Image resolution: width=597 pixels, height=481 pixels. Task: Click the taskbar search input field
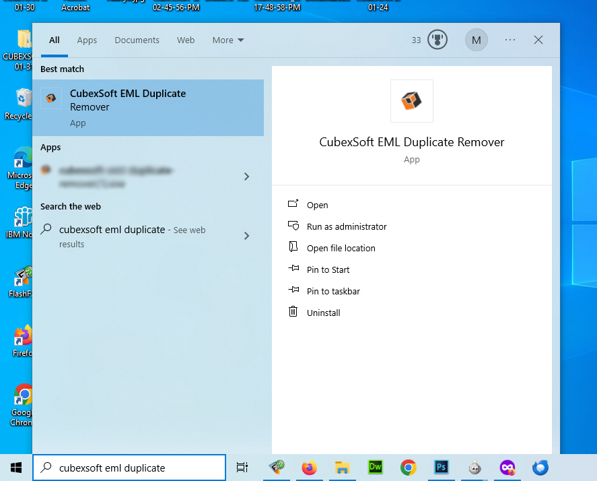129,468
